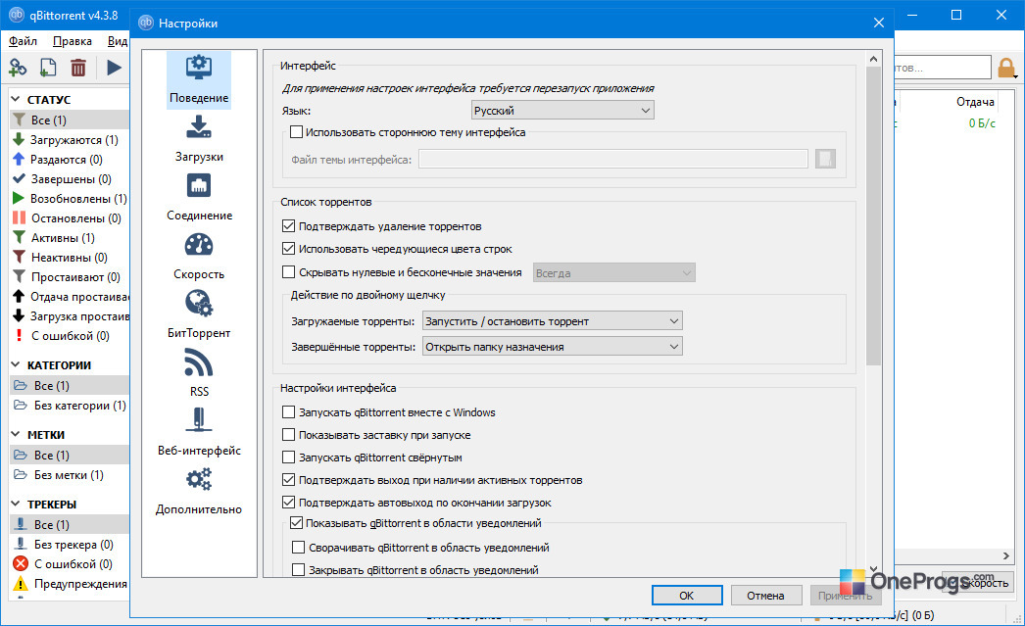Click the Файл темы интерфейса path field
The image size is (1025, 626).
coord(613,159)
